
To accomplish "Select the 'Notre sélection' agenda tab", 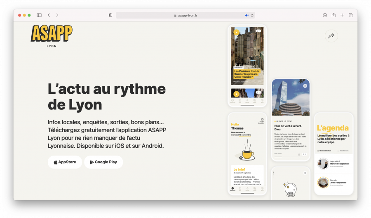I will click(x=324, y=151).
